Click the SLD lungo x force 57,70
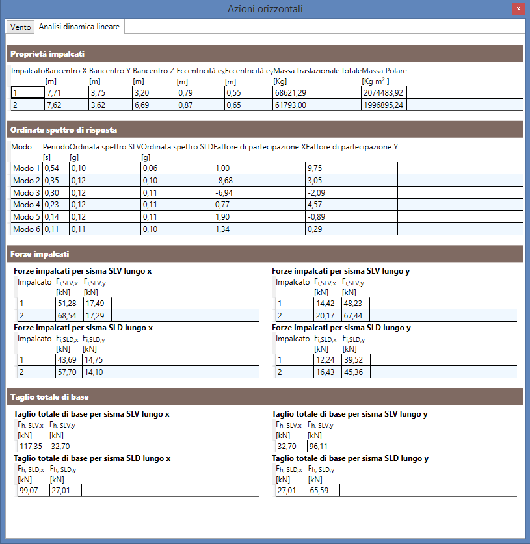The image size is (530, 544). click(x=69, y=372)
